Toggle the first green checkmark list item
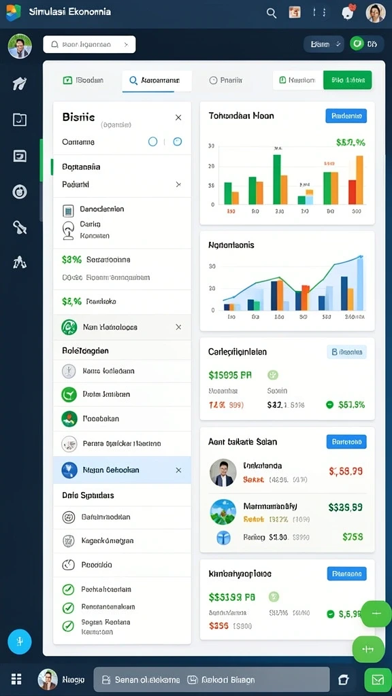This screenshot has width=392, height=696. pos(67,589)
